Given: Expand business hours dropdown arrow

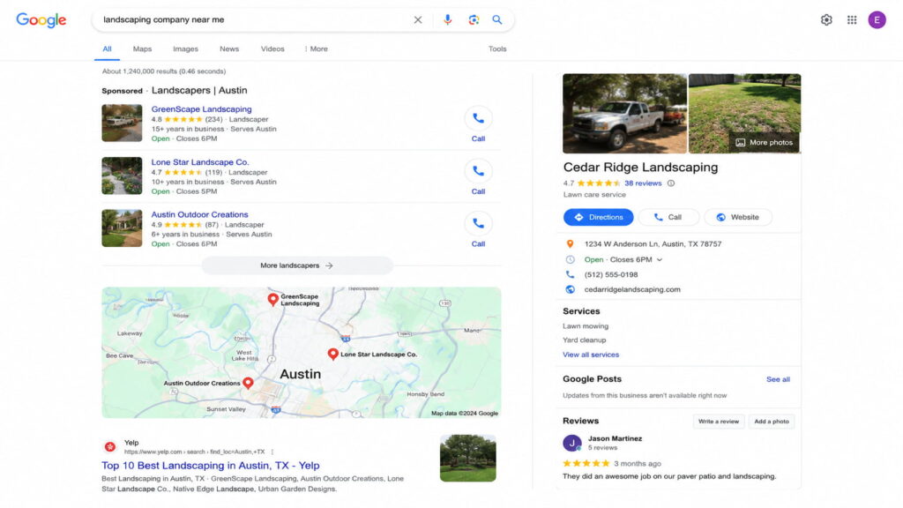Looking at the screenshot, I should 660,260.
